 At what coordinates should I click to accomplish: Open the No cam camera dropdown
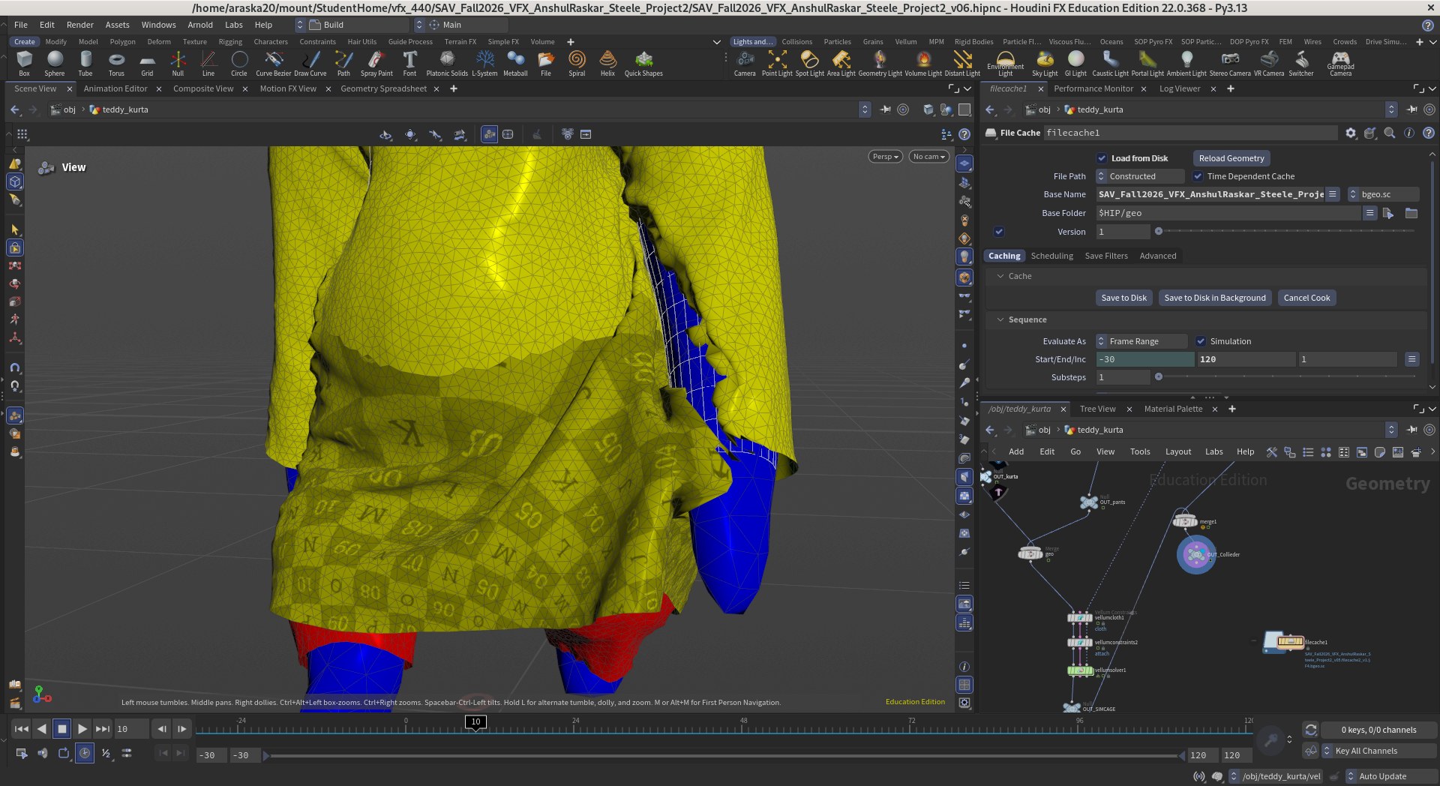928,157
